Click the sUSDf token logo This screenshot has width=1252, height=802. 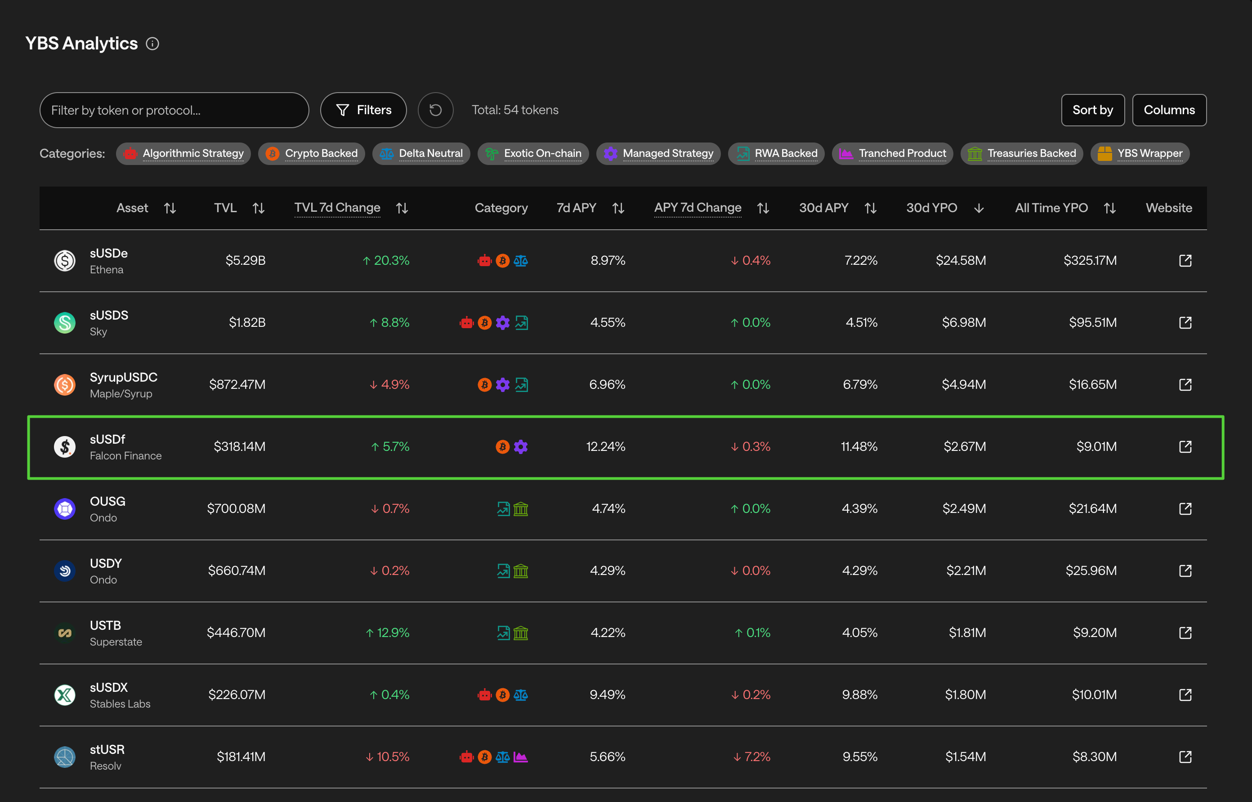click(65, 446)
